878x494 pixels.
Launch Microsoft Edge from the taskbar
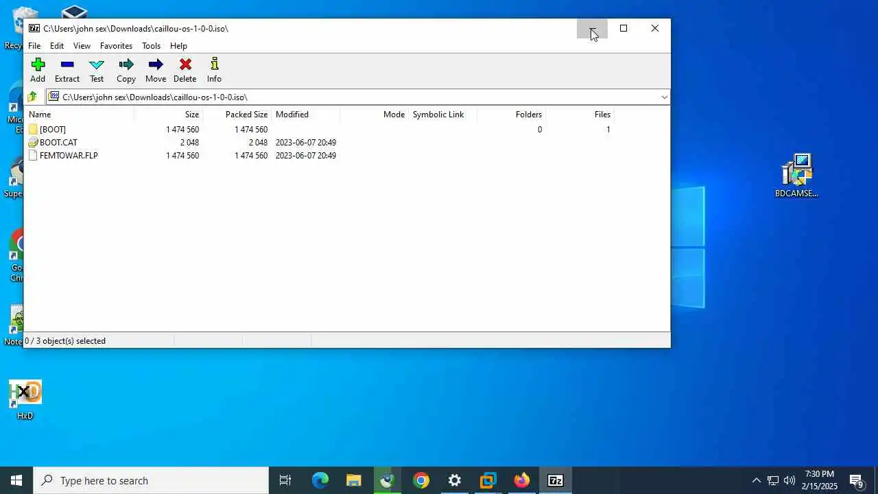[320, 480]
